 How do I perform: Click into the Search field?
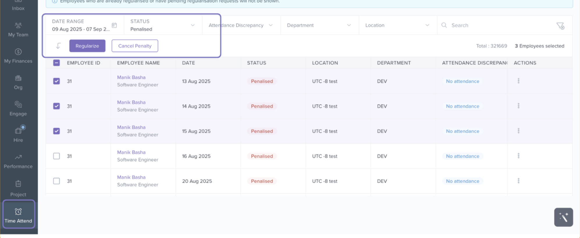pos(494,26)
